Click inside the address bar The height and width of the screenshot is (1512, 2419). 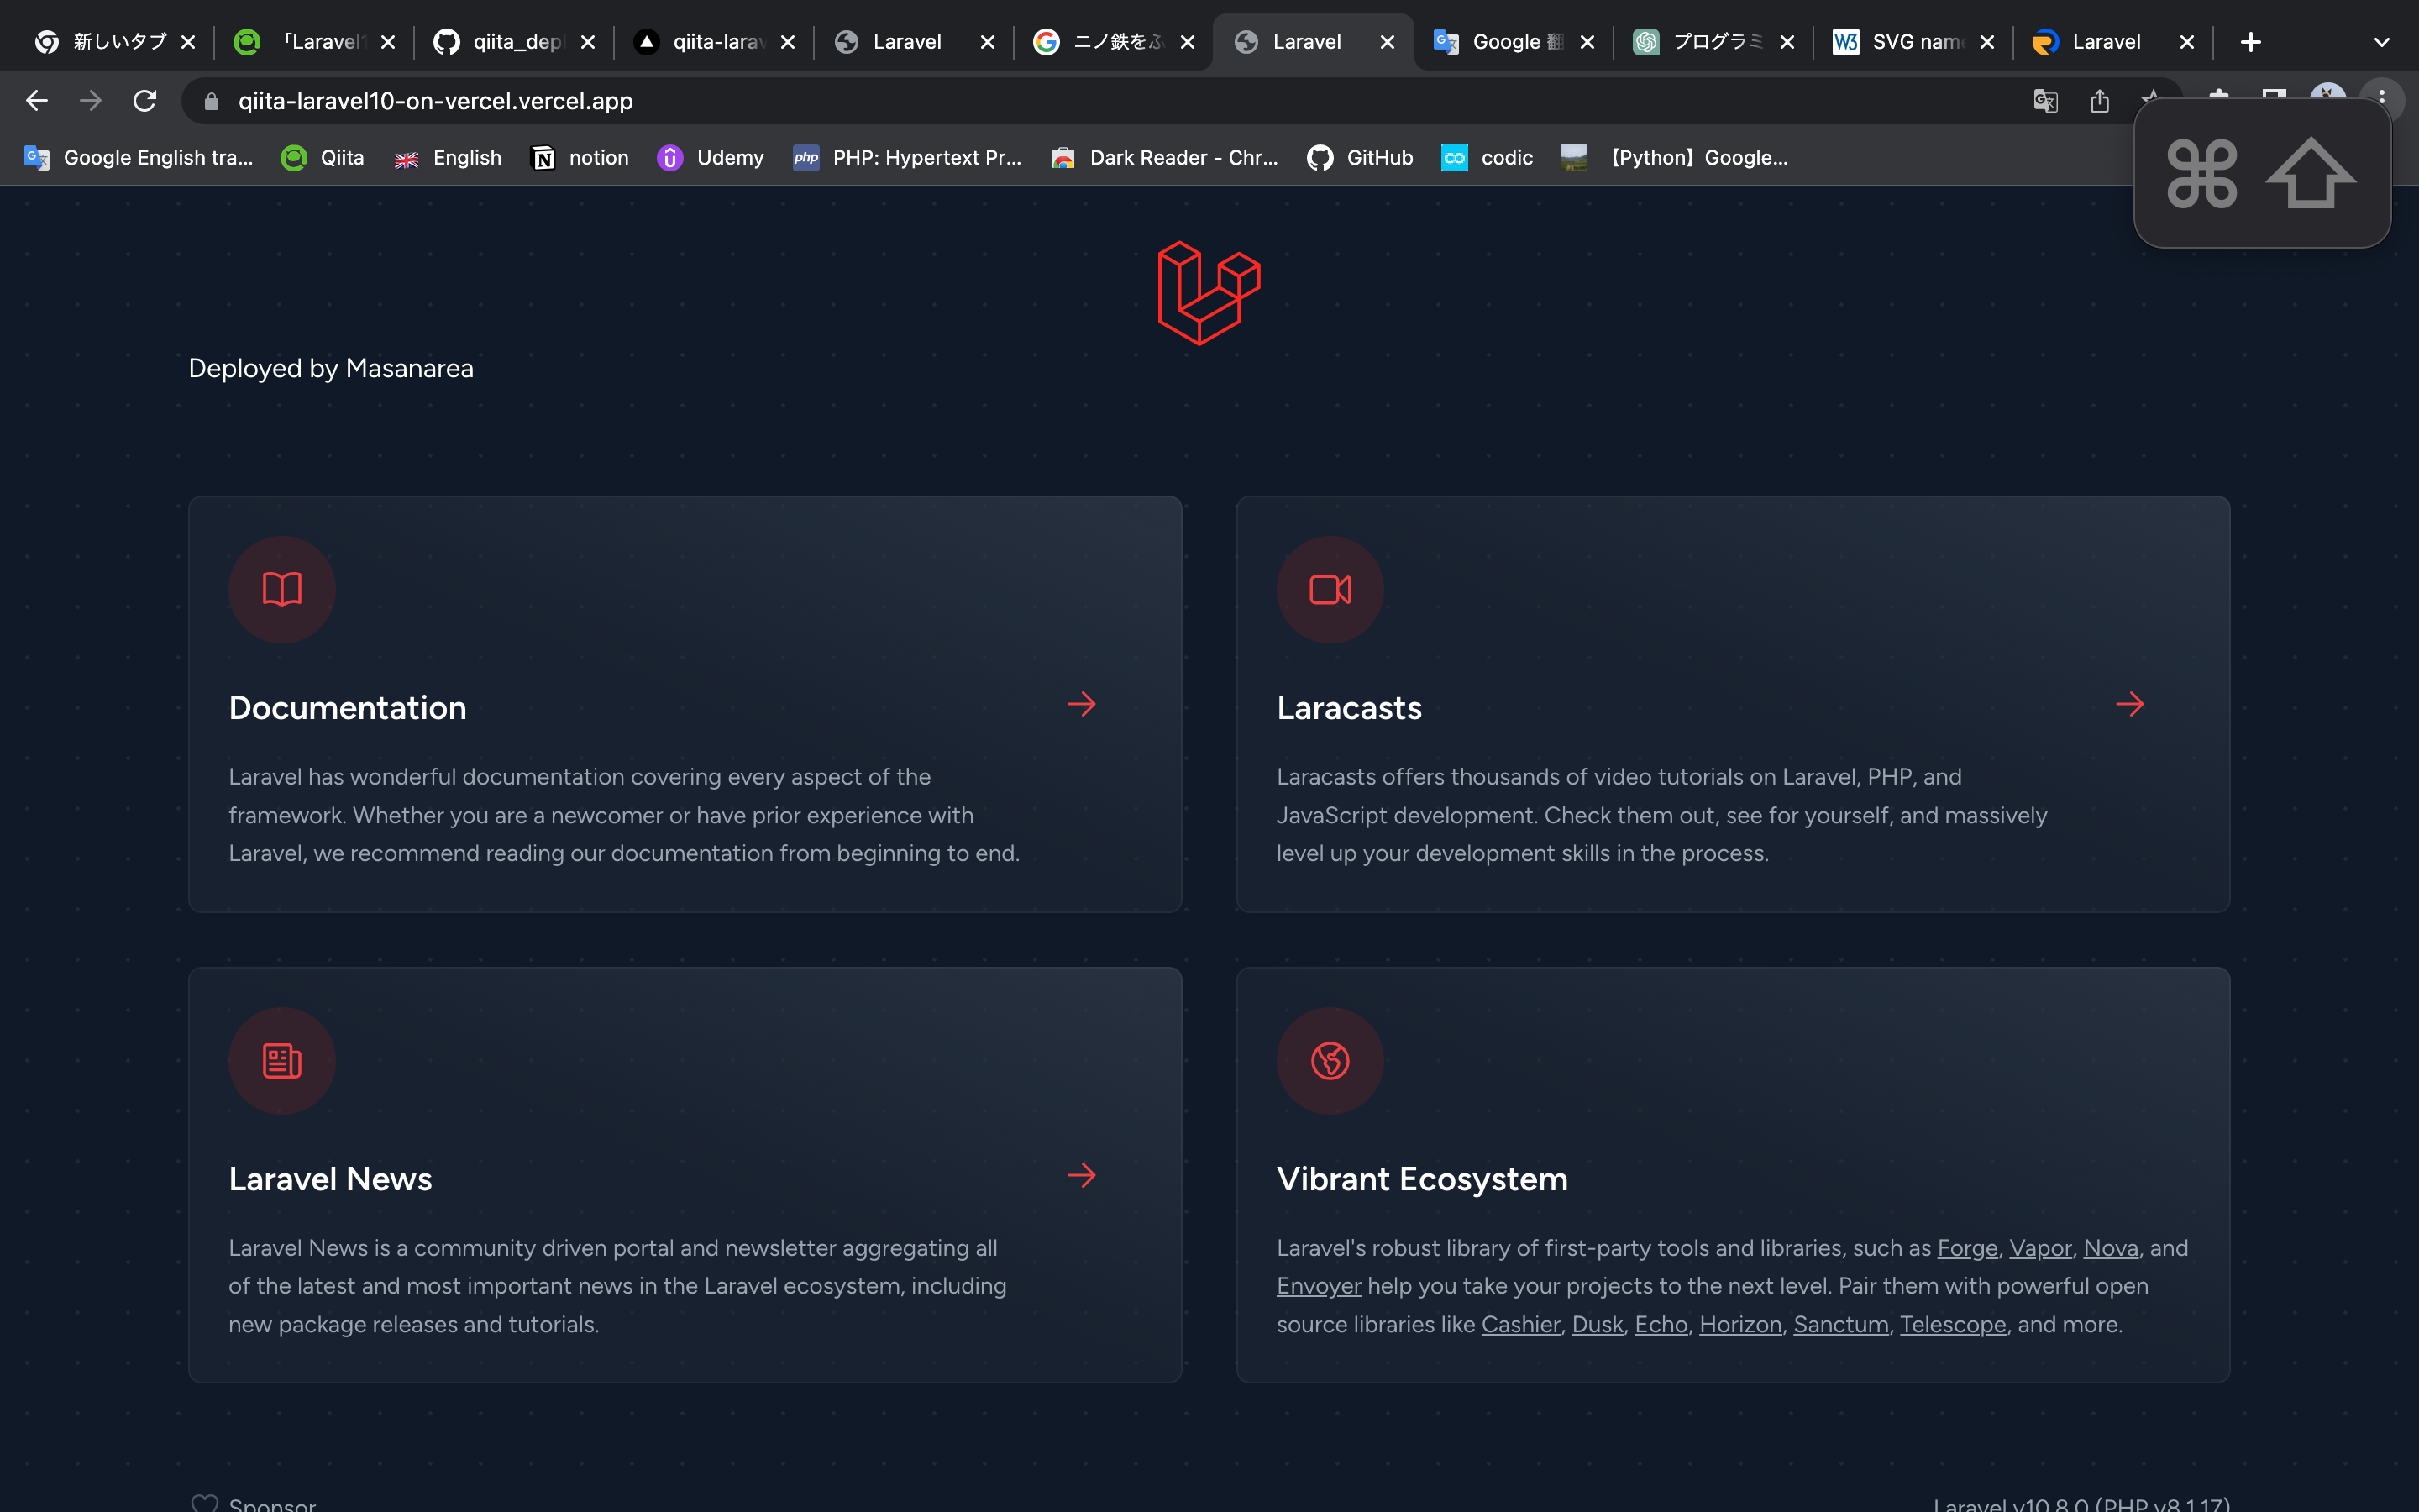[x=700, y=101]
